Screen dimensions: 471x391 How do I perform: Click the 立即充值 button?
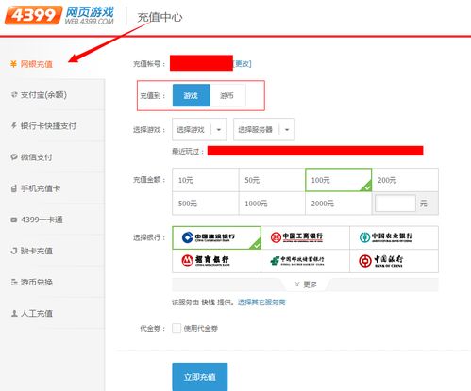point(200,377)
